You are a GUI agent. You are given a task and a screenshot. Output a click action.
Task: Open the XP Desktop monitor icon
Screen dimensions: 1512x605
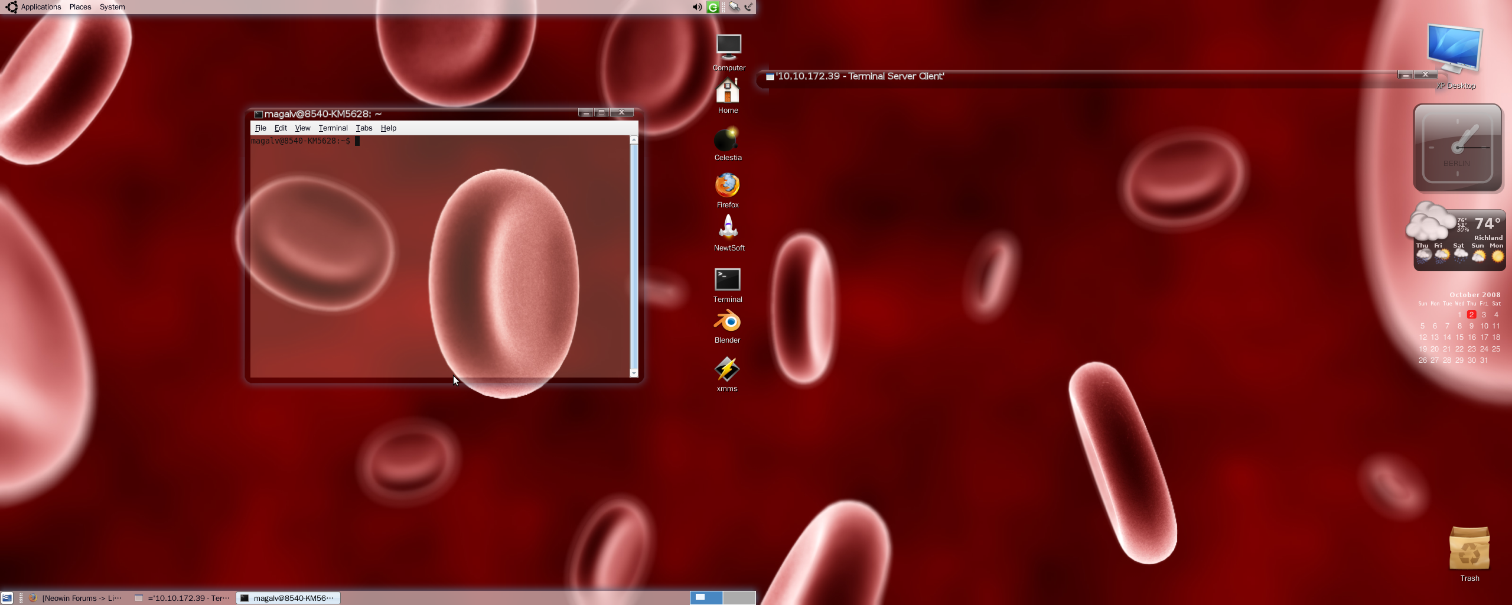pos(1454,50)
